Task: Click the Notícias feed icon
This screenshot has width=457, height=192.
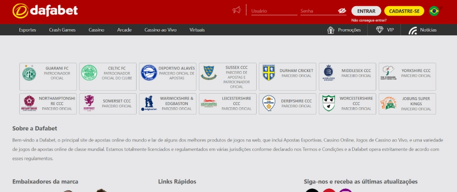Action: pos(413,30)
